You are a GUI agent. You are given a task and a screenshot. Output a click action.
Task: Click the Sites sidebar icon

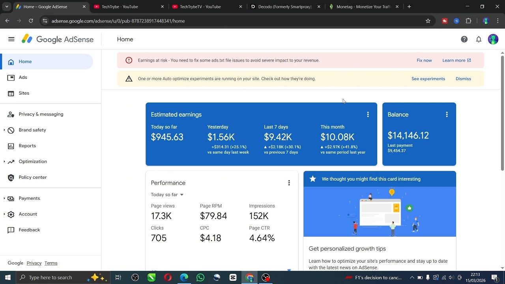tap(11, 93)
